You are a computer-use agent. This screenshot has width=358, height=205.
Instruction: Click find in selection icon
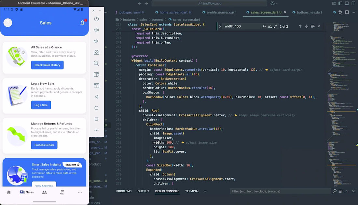[x=312, y=26]
